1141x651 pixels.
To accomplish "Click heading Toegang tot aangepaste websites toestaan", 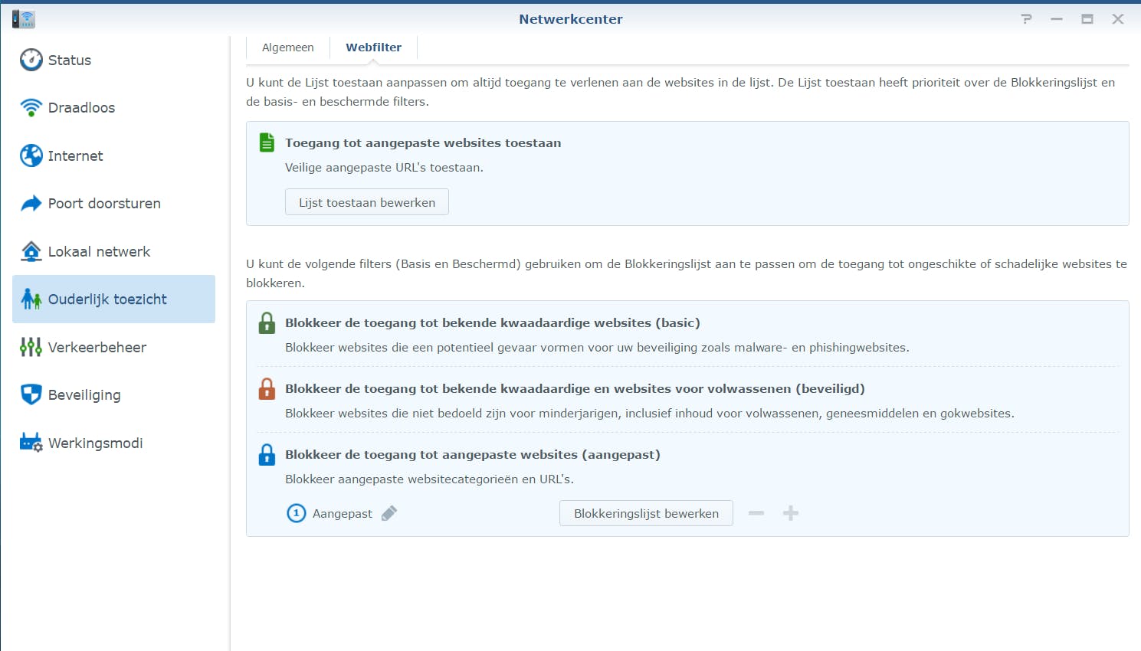I will click(x=423, y=142).
